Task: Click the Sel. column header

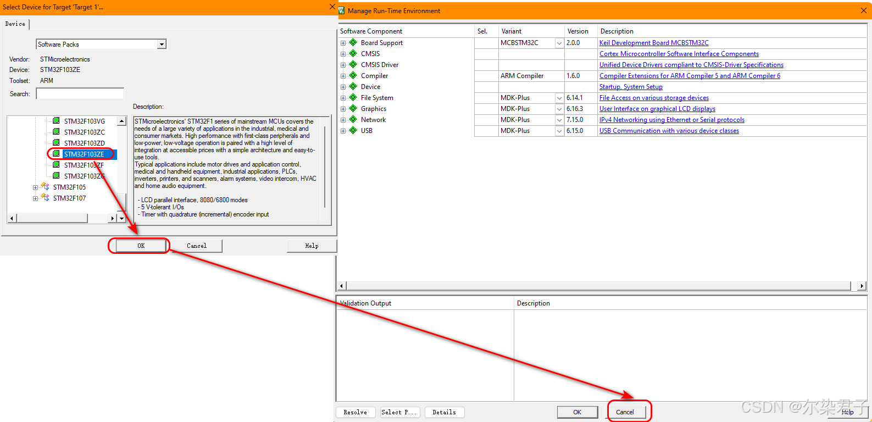Action: (x=486, y=31)
